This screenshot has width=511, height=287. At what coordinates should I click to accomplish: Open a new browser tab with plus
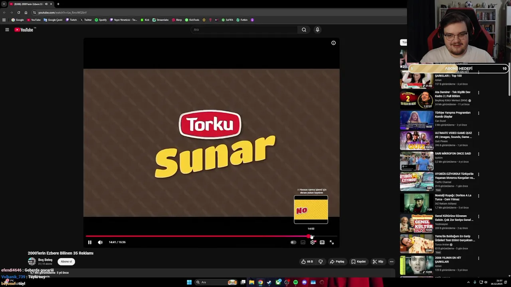click(58, 4)
